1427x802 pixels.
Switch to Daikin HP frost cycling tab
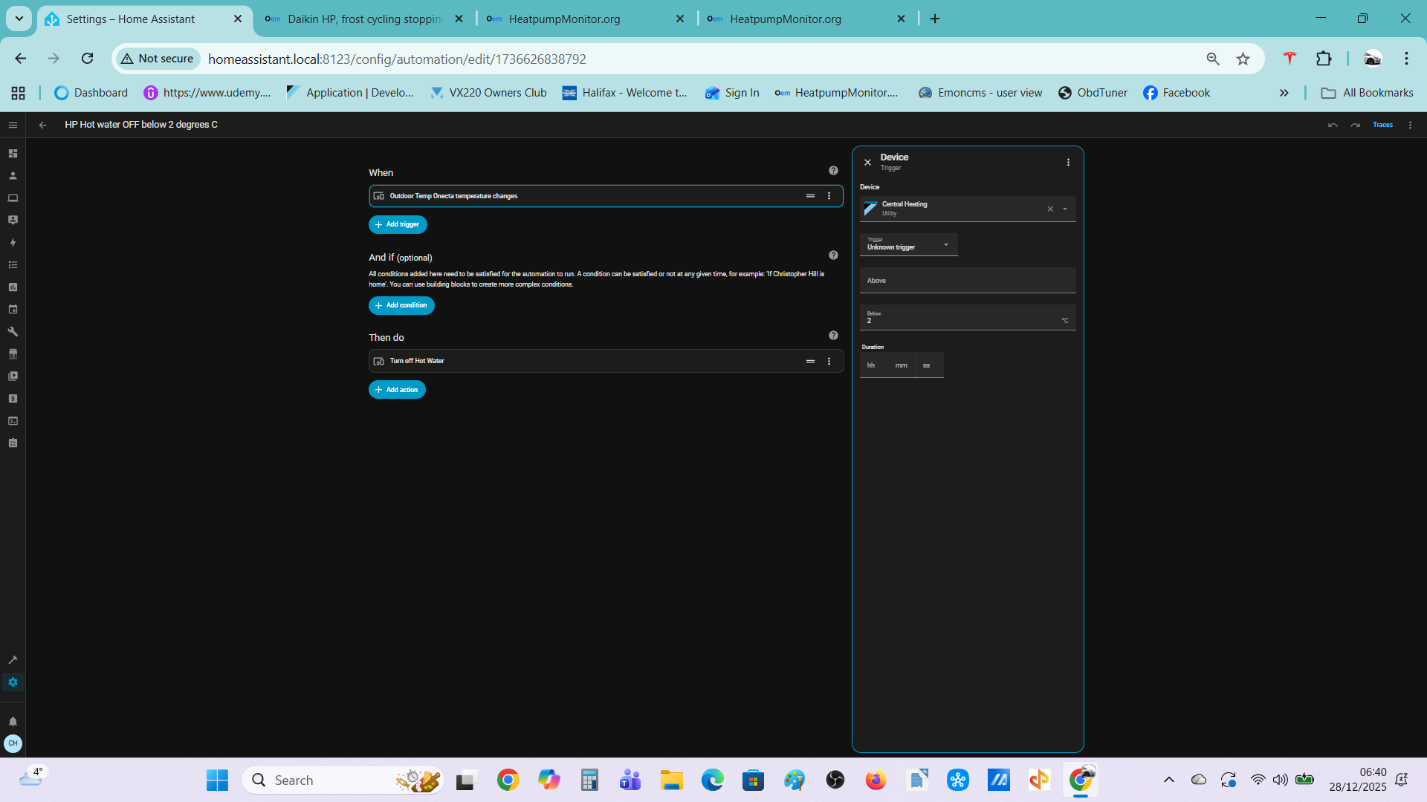coord(364,19)
